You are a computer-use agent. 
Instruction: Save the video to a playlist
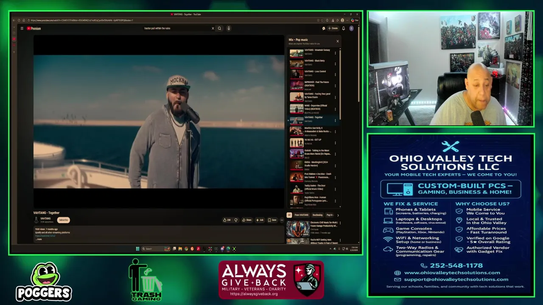coord(272,220)
